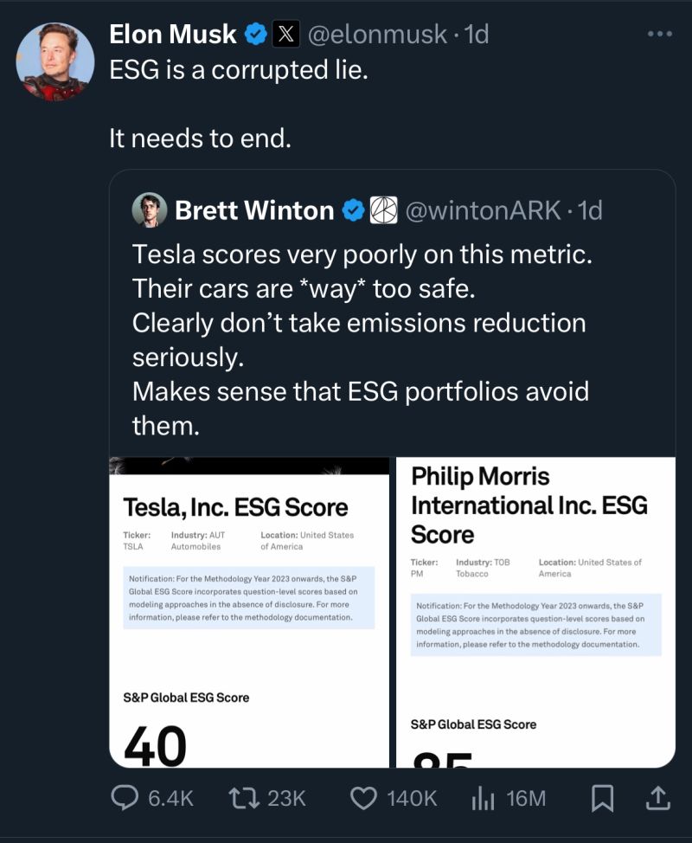Like the tweet with heart icon
This screenshot has height=843, width=692.
pos(364,797)
